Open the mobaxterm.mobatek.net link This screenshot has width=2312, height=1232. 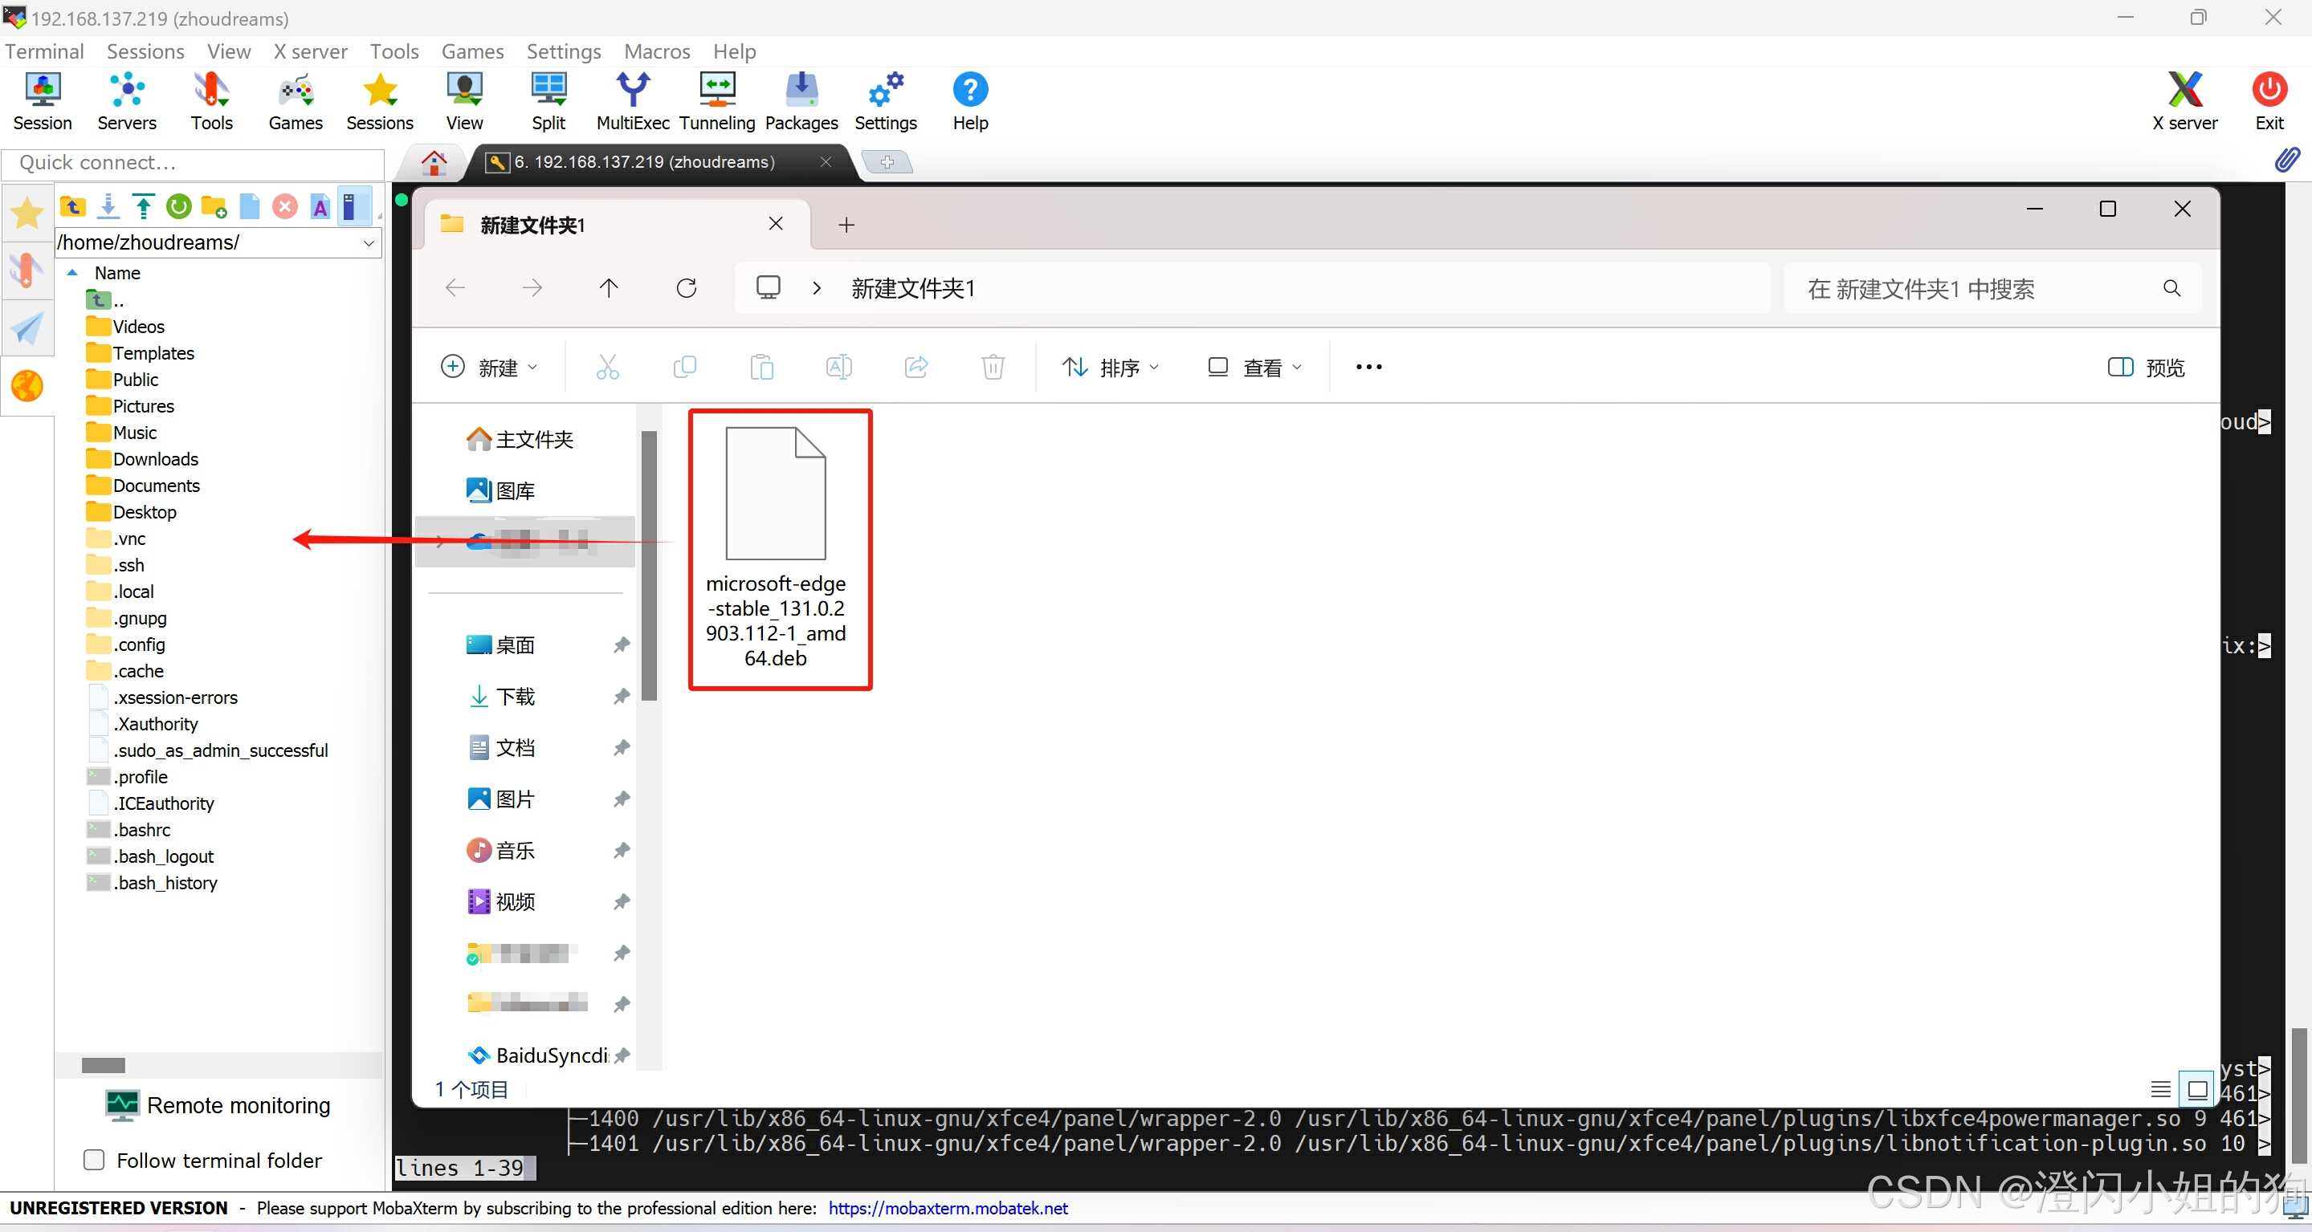coord(947,1208)
